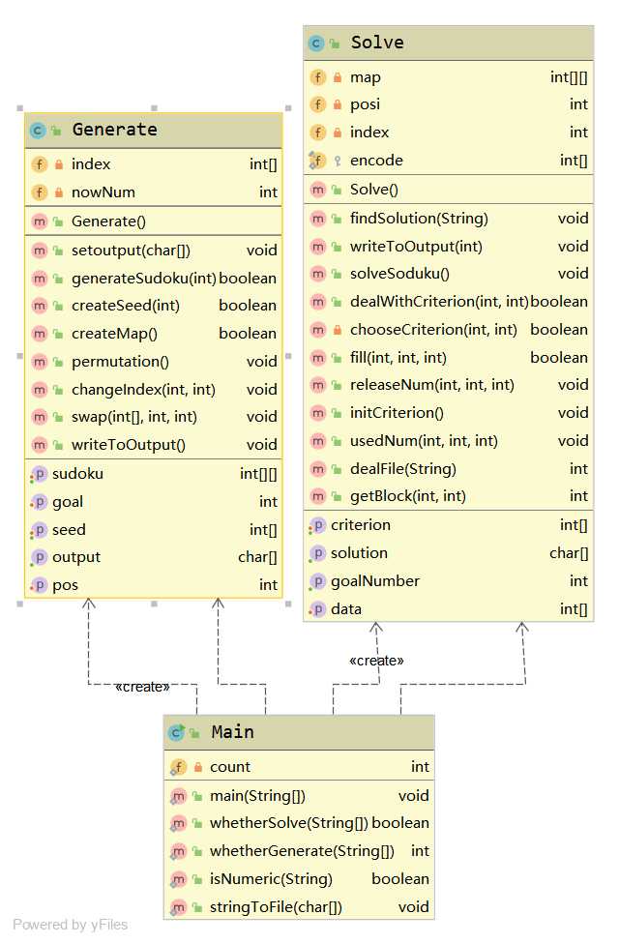This screenshot has height=944, width=619.
Task: Click the lock icon next to chooseCriterion
Action: pos(338,330)
